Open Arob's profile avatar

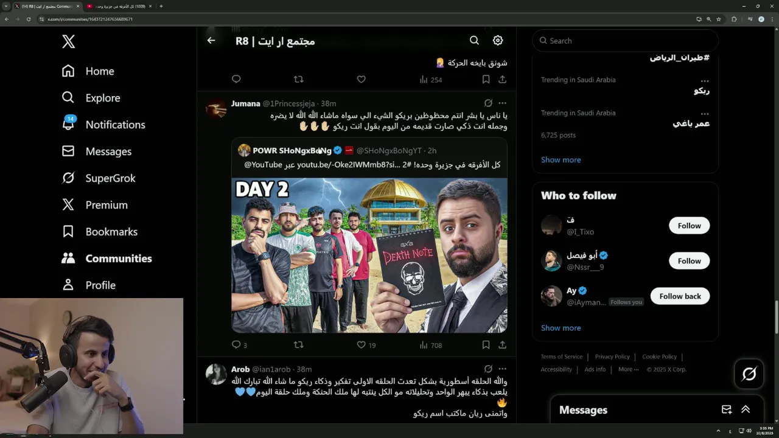216,374
